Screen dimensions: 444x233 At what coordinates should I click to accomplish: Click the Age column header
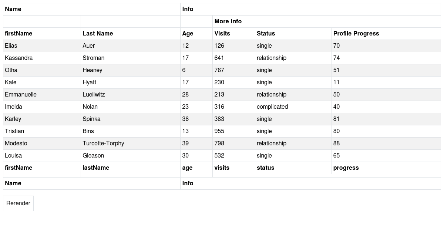(196, 34)
